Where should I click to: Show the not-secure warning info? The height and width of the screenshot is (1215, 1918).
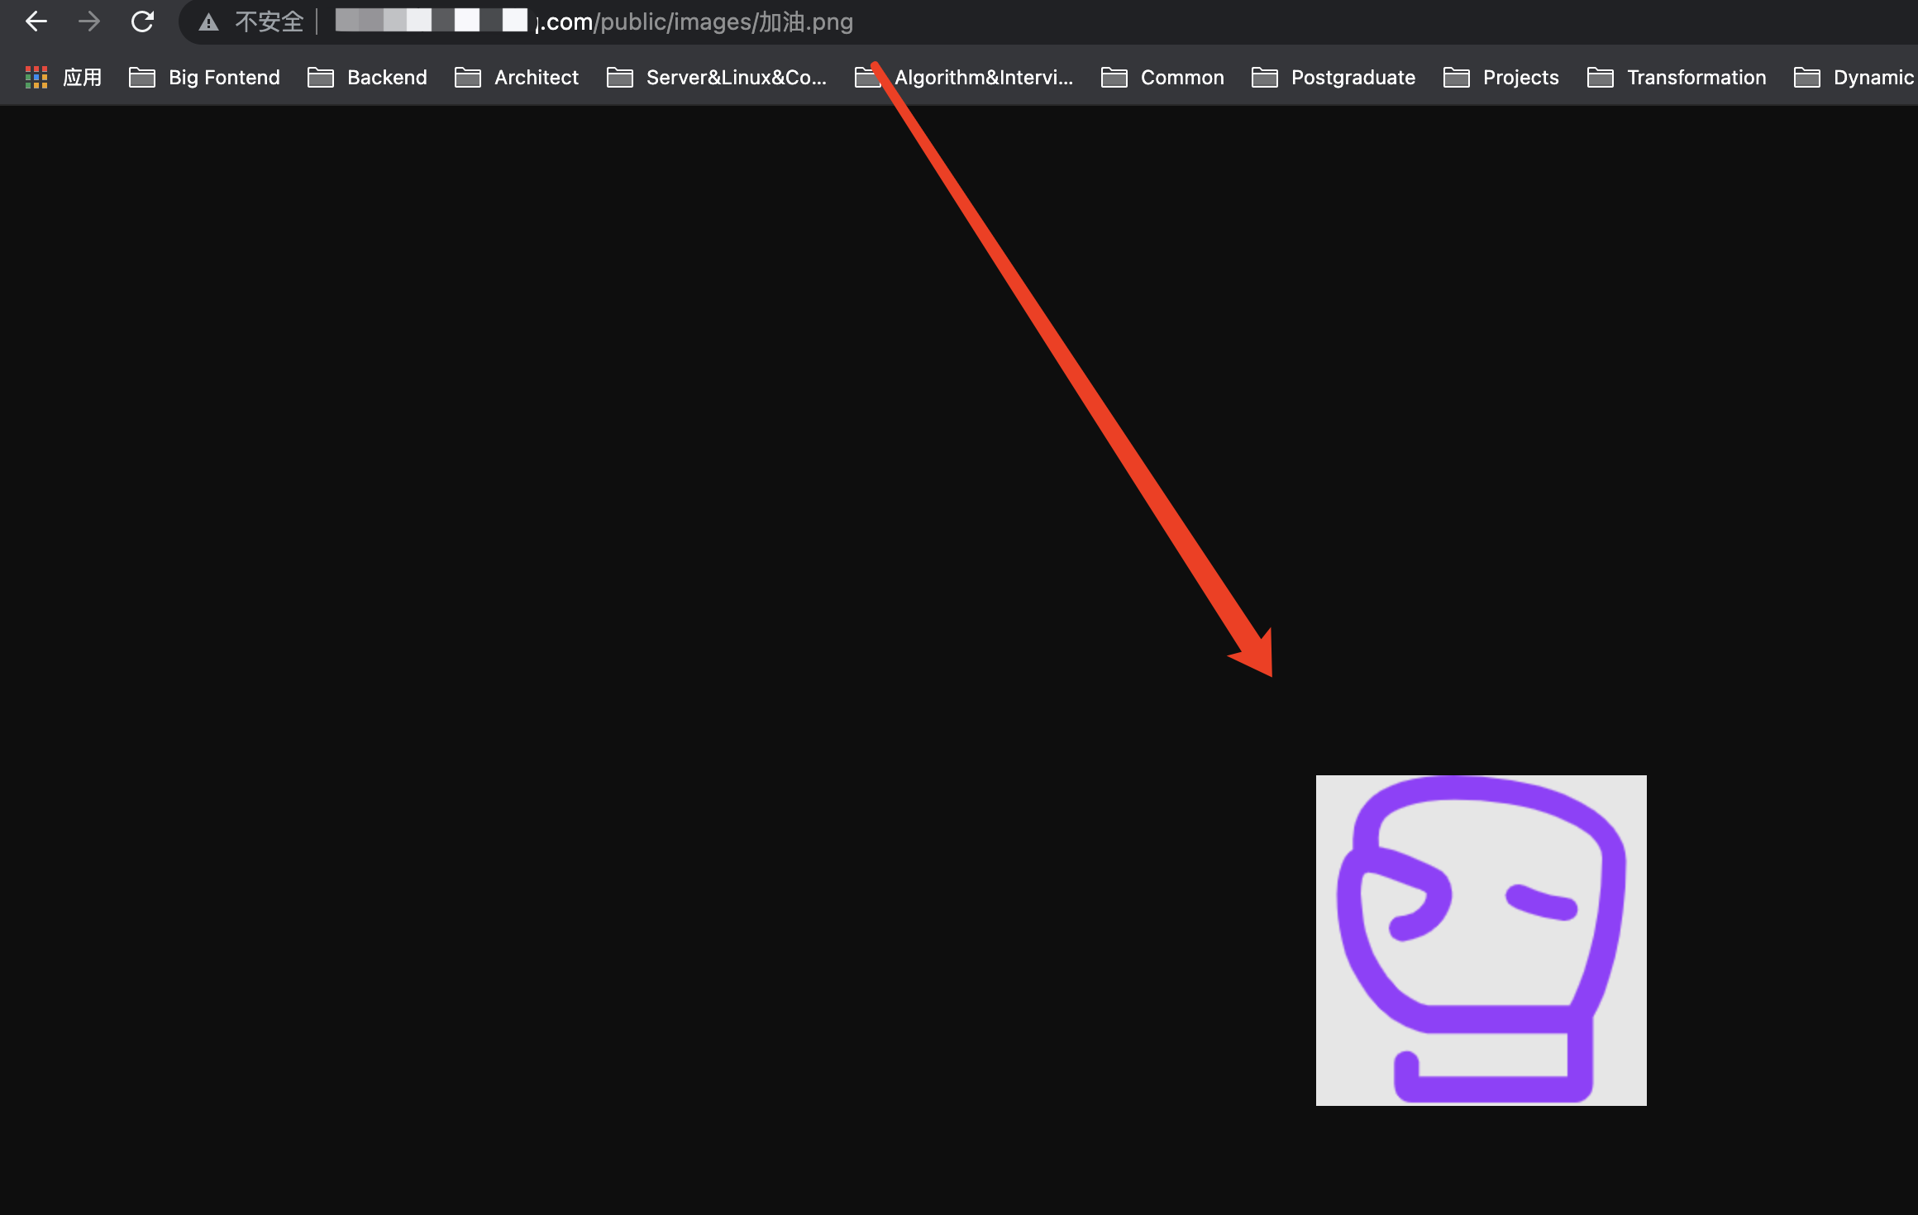pyautogui.click(x=251, y=21)
